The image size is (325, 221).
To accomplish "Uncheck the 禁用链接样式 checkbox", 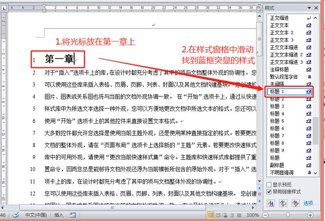I will click(269, 192).
